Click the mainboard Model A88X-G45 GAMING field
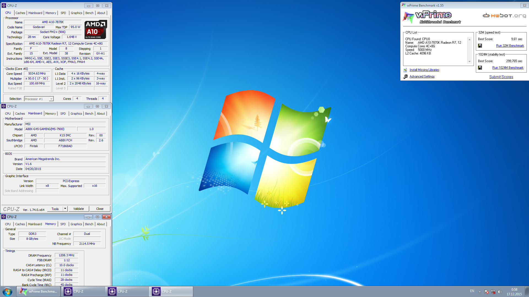 click(x=50, y=129)
